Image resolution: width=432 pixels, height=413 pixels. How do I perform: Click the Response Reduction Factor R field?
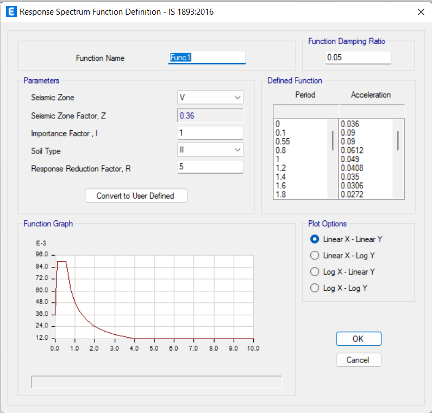[x=210, y=167]
